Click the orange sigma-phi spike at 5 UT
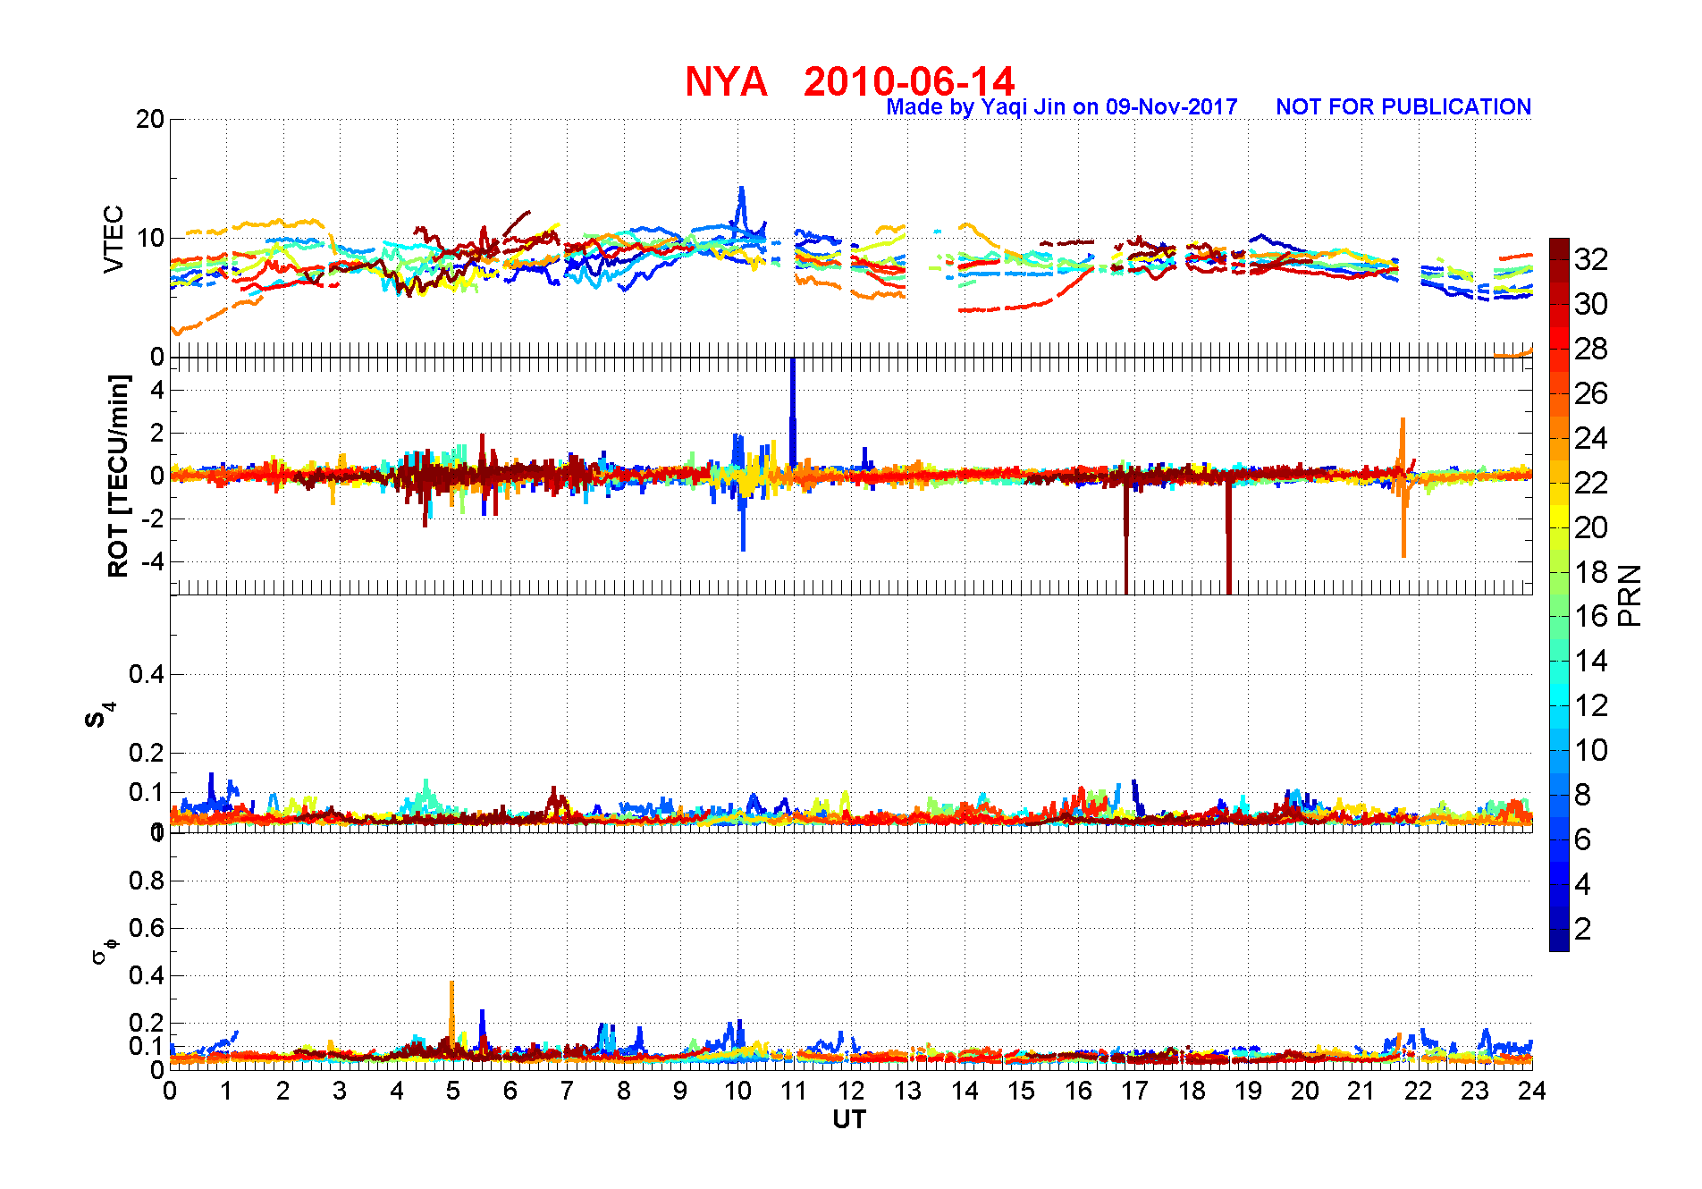 [451, 1015]
